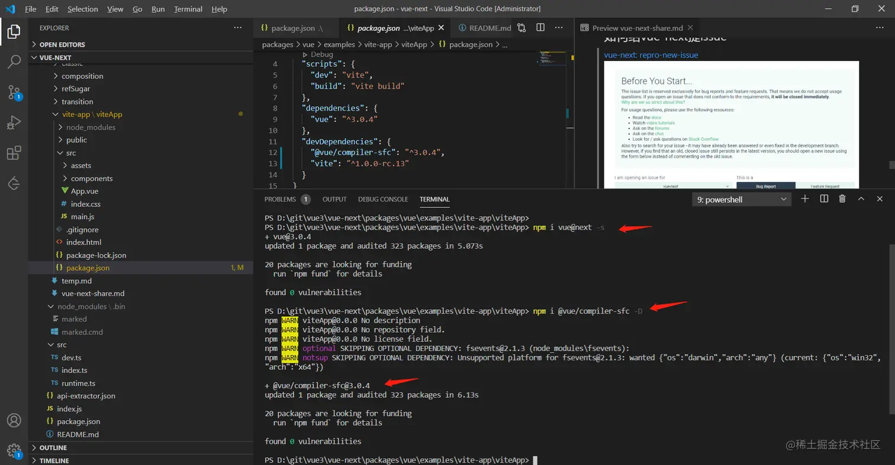Open the GitLens view in the activity bar
This screenshot has height=465, width=895.
coord(14,183)
